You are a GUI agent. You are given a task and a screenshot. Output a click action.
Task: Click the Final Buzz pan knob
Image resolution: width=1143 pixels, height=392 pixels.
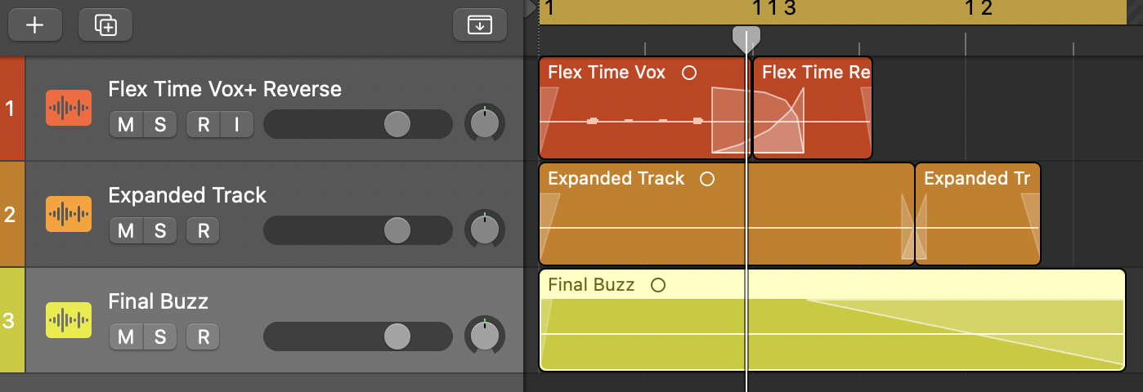(x=485, y=336)
